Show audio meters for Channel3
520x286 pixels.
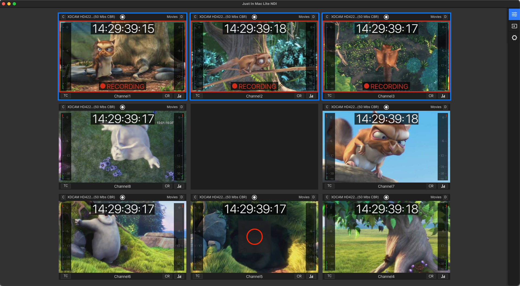(x=443, y=96)
